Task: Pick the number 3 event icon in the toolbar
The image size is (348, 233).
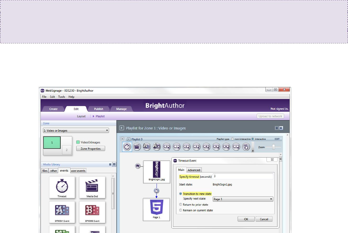Action: point(197,147)
